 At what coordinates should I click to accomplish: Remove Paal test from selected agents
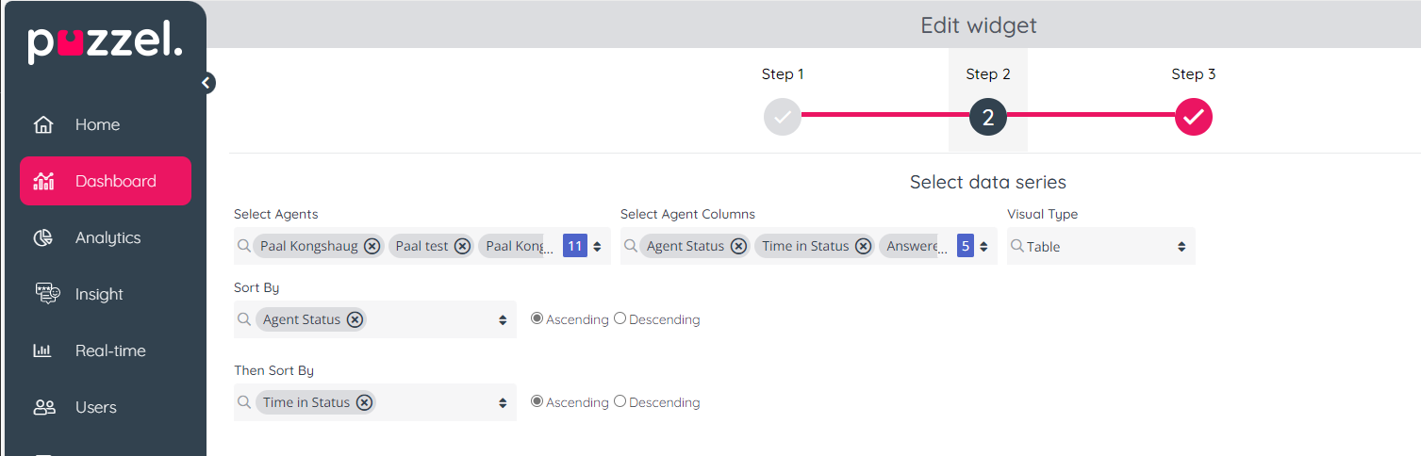tap(462, 246)
